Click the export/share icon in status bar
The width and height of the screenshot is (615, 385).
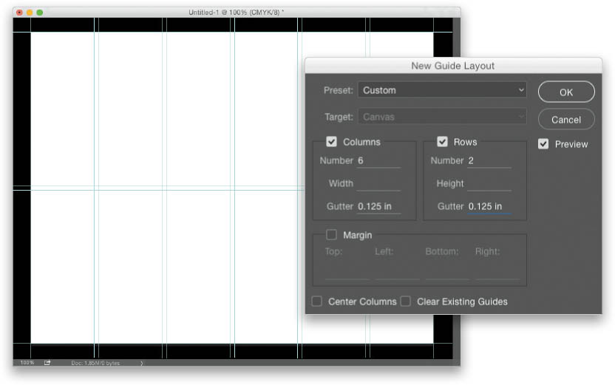47,363
